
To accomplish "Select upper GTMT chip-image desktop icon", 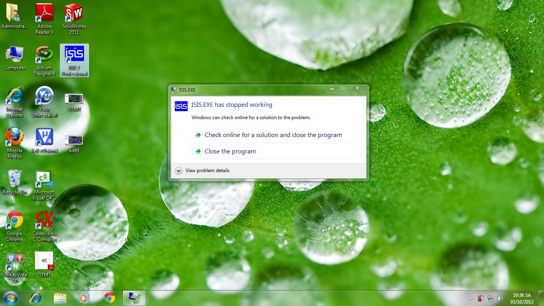I will (74, 103).
